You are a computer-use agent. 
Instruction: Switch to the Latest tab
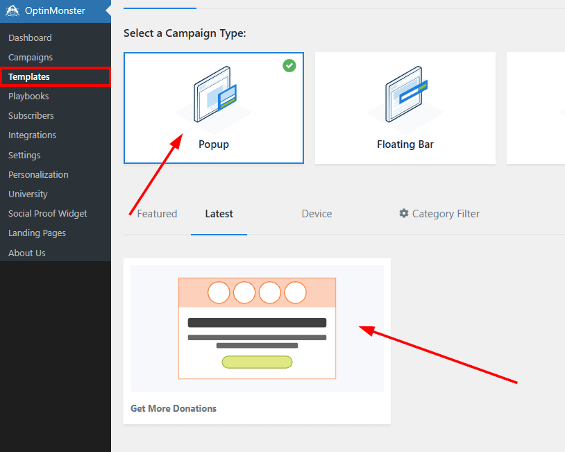tap(219, 214)
